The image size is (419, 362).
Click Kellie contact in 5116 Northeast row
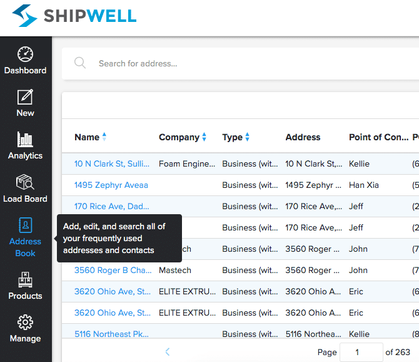pyautogui.click(x=359, y=334)
